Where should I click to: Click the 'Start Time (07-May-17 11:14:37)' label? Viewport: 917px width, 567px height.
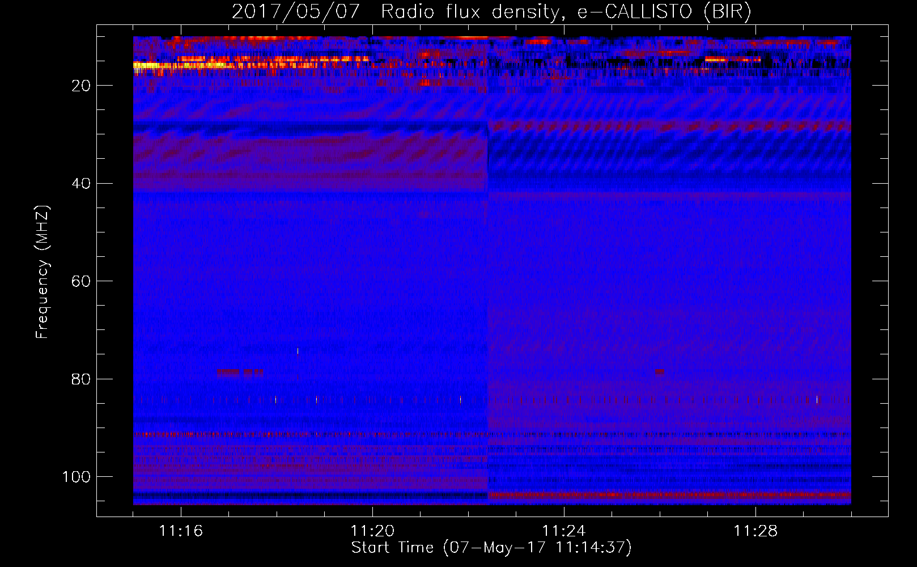491,548
